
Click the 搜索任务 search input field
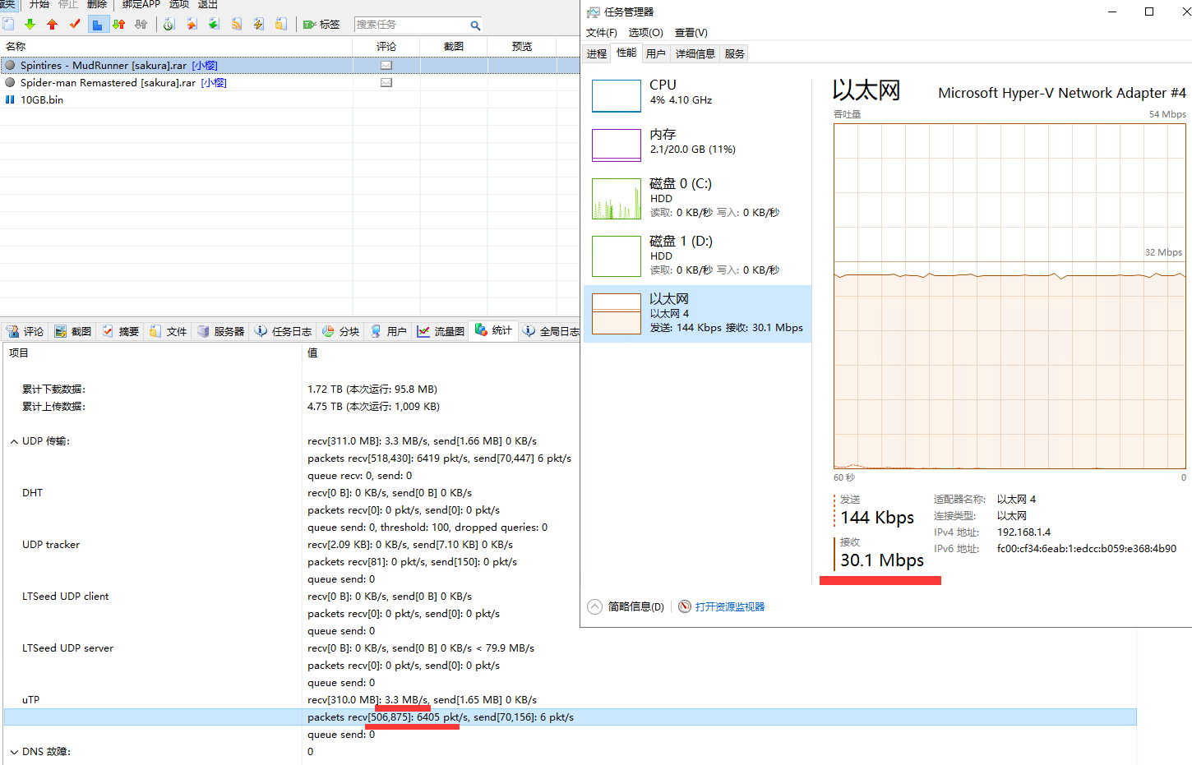point(411,25)
